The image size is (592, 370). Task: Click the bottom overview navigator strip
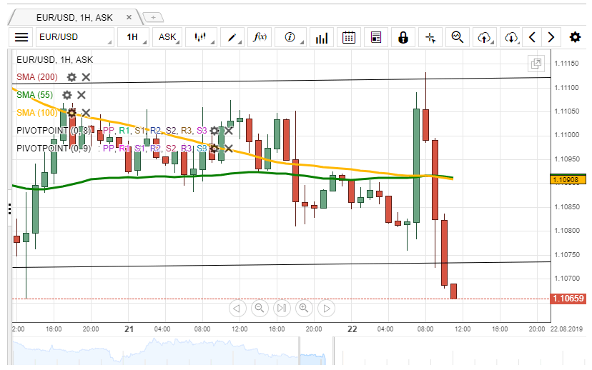[x=286, y=351]
